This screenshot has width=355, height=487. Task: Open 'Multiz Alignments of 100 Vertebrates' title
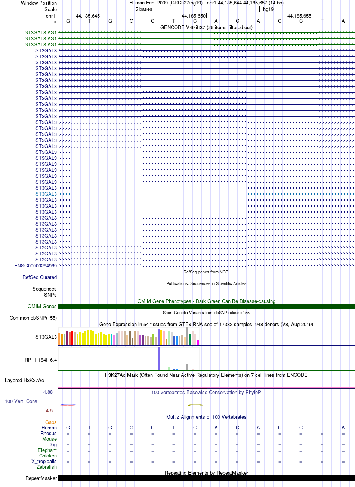(206, 417)
